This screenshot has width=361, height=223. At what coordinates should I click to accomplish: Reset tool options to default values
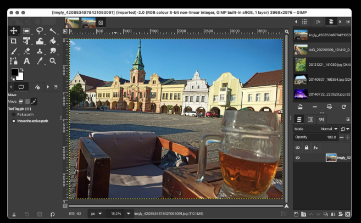click(53, 214)
